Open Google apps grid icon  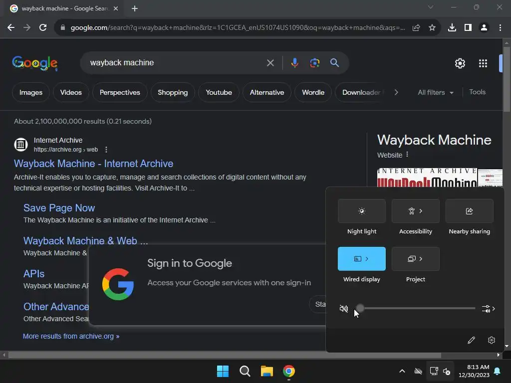tap(483, 63)
